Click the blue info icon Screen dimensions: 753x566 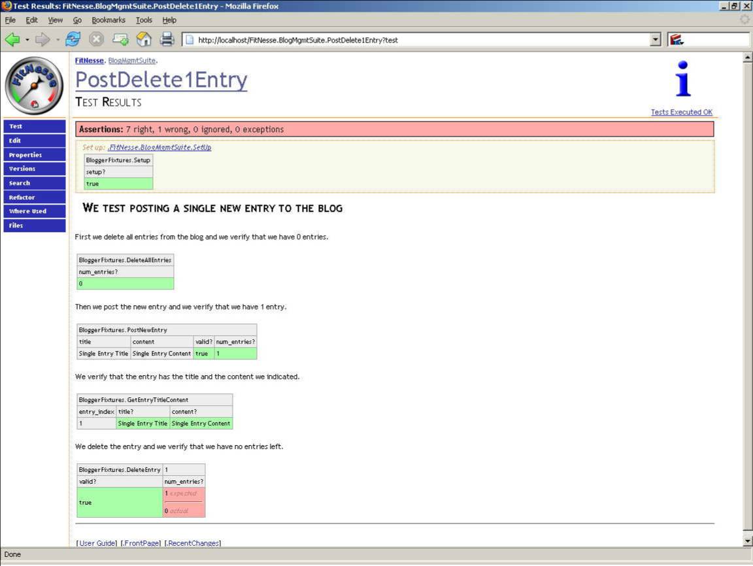[x=682, y=79]
